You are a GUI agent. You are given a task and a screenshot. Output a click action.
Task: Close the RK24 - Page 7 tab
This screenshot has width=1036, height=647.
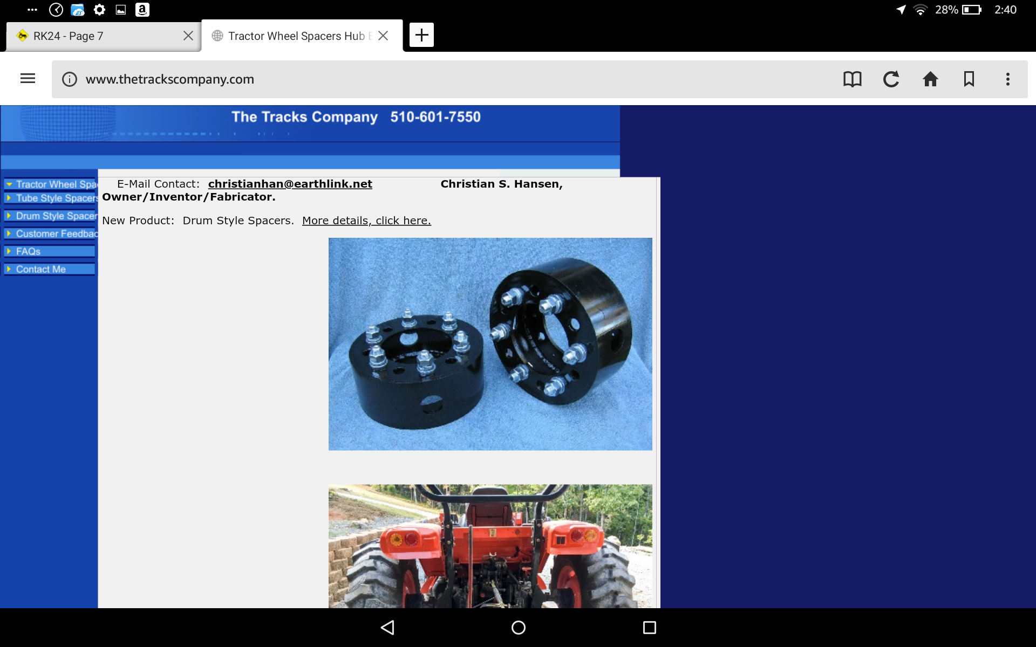click(188, 36)
